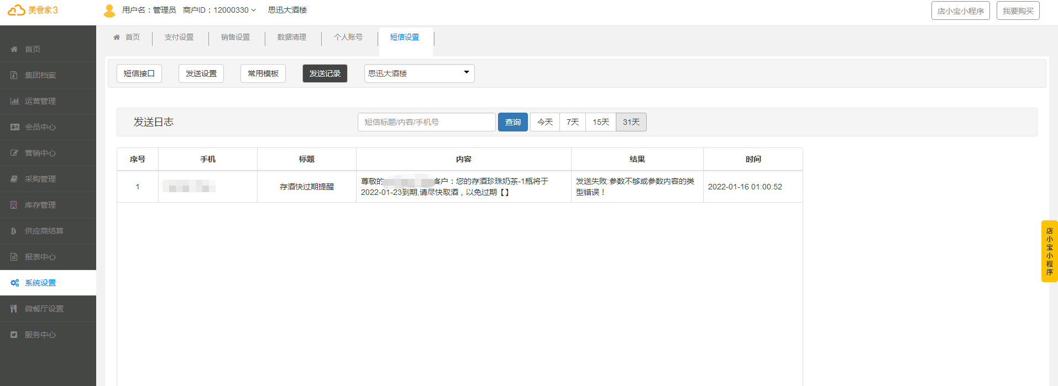Click the SMS title/content/phone search field
Screen dimensions: 1058x386
click(x=426, y=122)
